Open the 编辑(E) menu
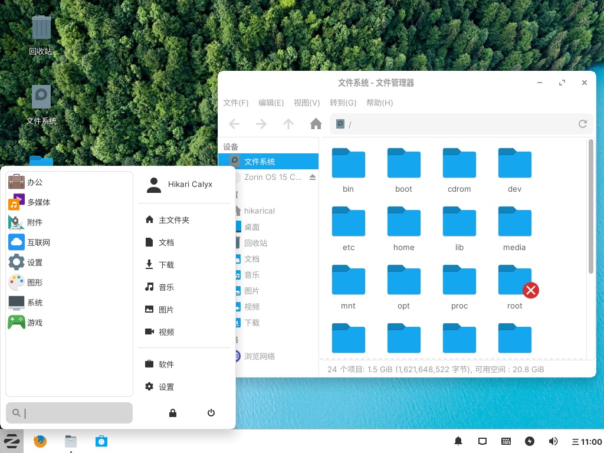Screen dimensions: 604x453 click(x=271, y=103)
